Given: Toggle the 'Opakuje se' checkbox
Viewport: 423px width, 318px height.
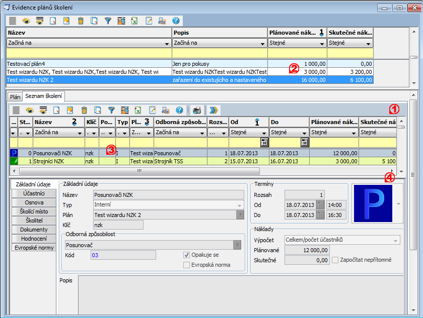Looking at the screenshot, I should [x=187, y=255].
